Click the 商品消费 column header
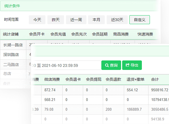 [x=121, y=34]
